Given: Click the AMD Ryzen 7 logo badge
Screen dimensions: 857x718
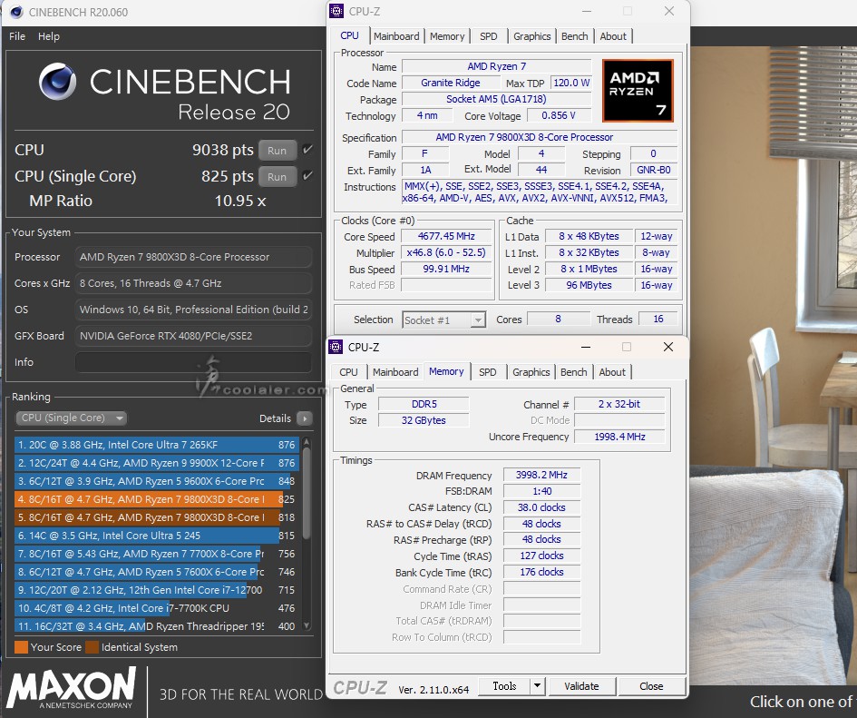Looking at the screenshot, I should (638, 90).
